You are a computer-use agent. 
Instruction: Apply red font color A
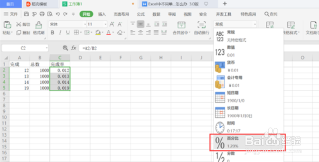[x=109, y=32]
